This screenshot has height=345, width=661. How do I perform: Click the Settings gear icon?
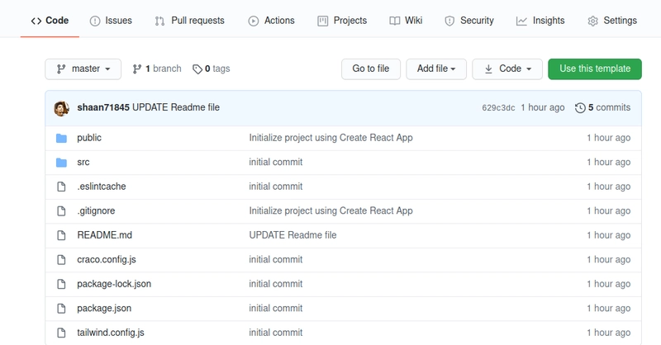coord(592,21)
